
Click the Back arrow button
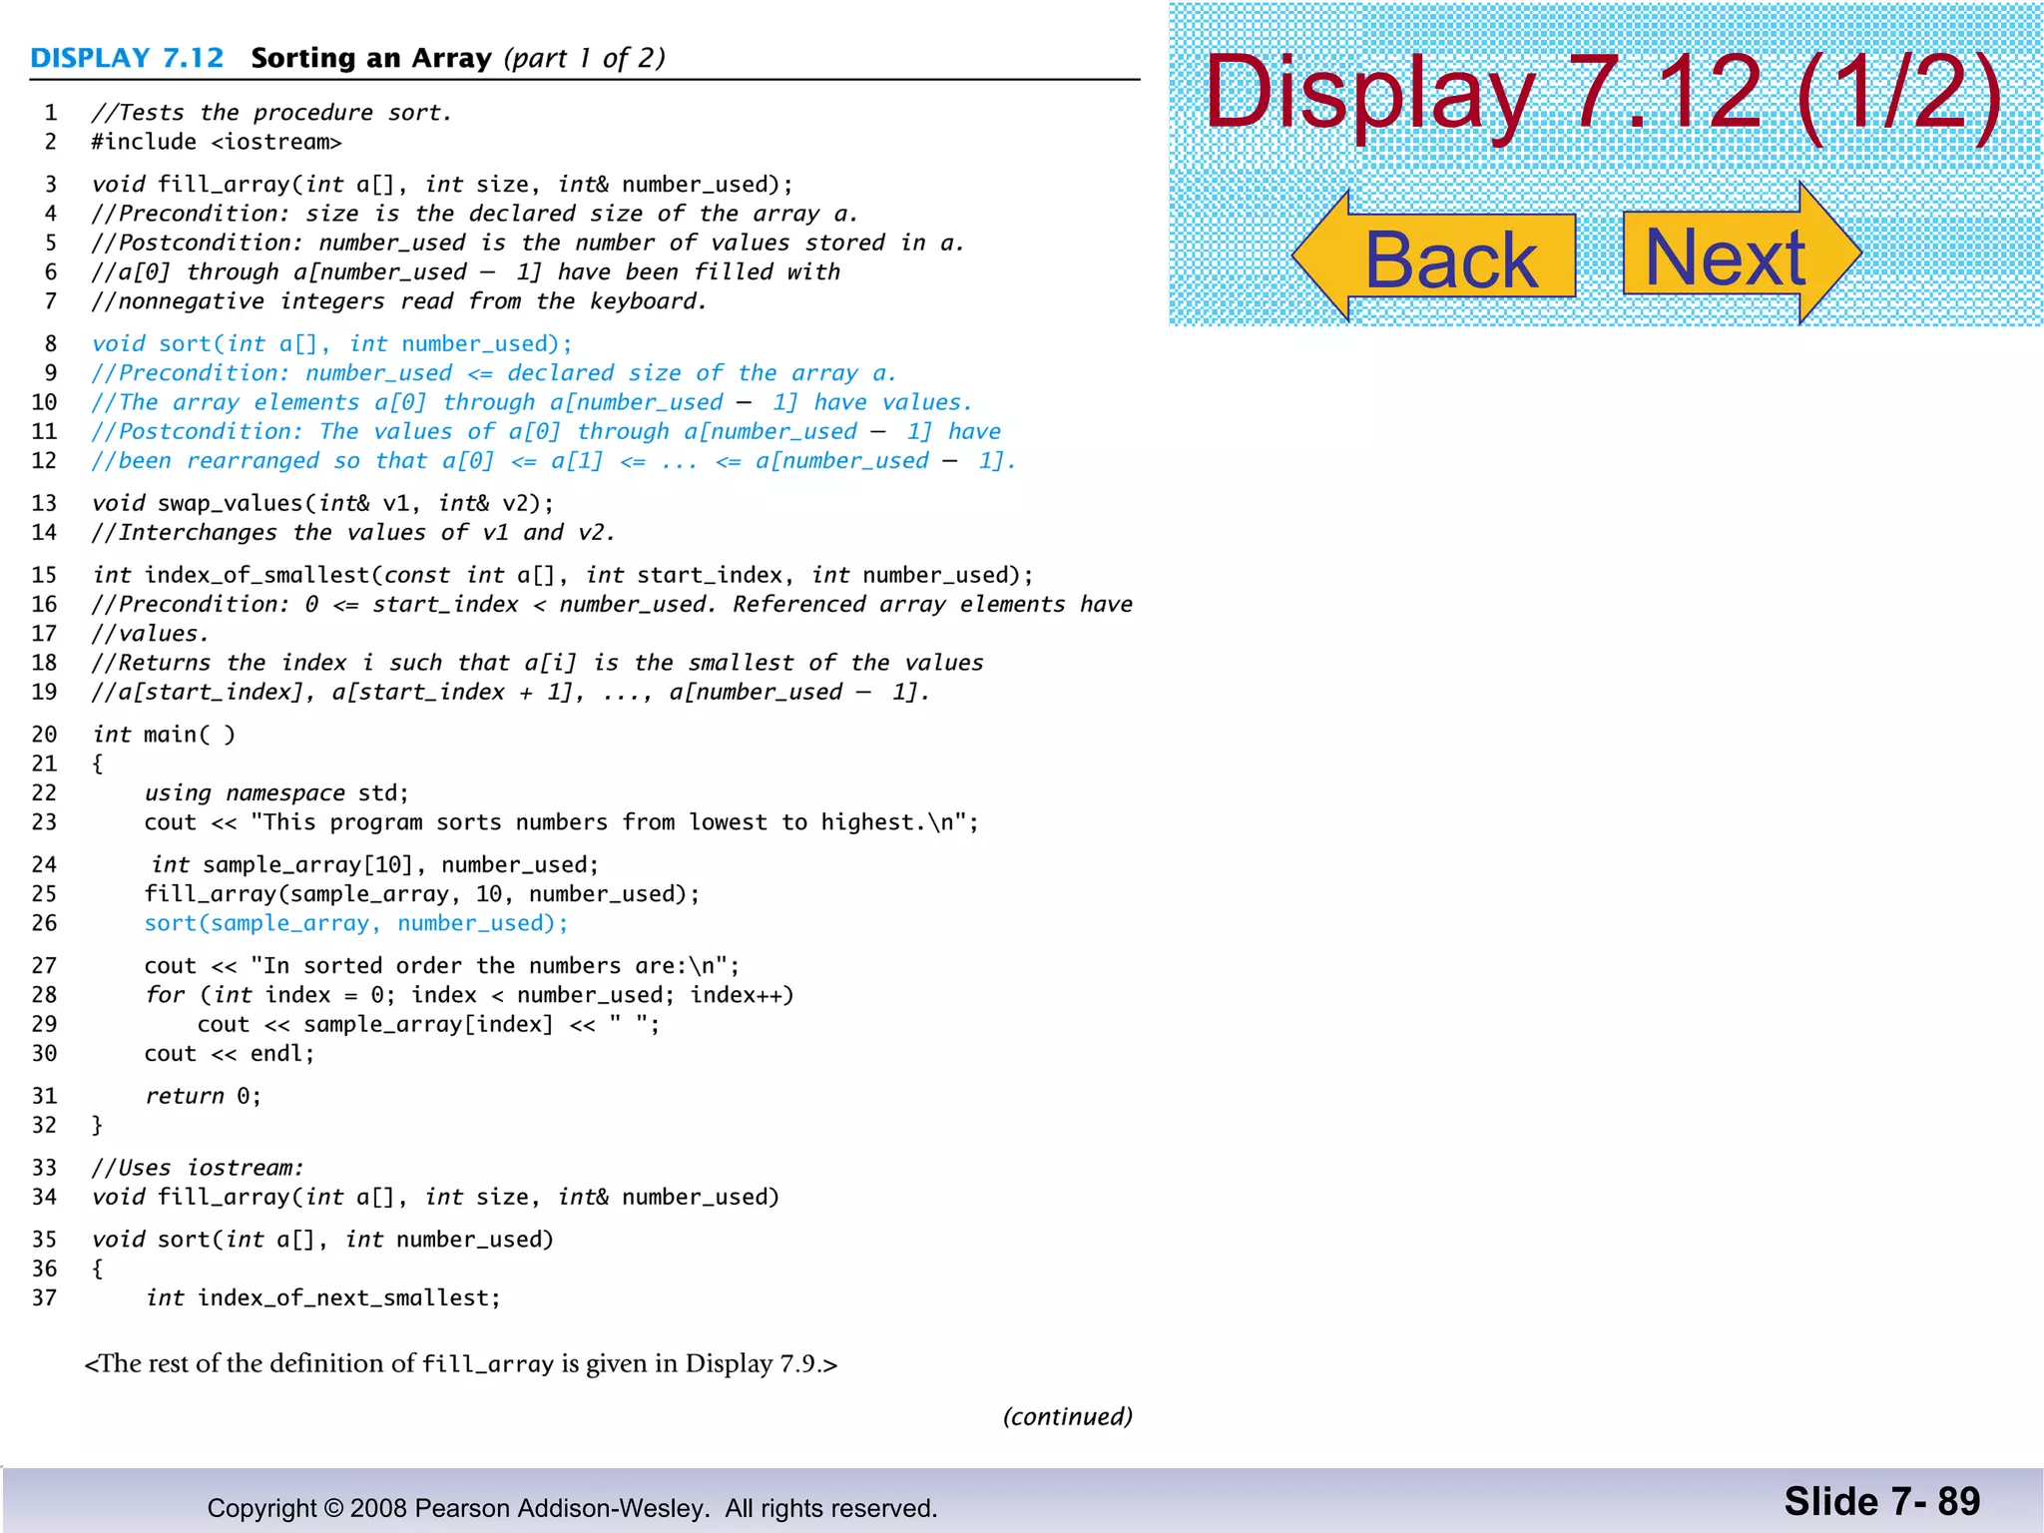tap(1433, 256)
